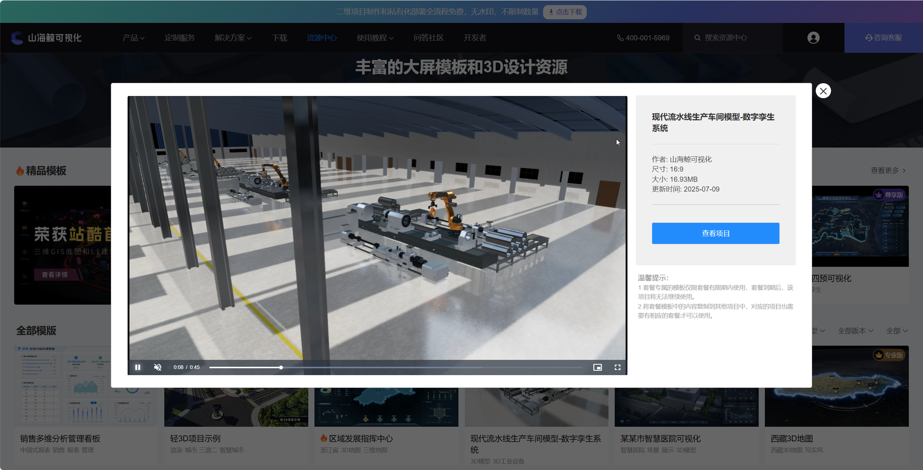The width and height of the screenshot is (923, 470).
Task: Open the 问答社区 menu item
Action: click(x=428, y=38)
